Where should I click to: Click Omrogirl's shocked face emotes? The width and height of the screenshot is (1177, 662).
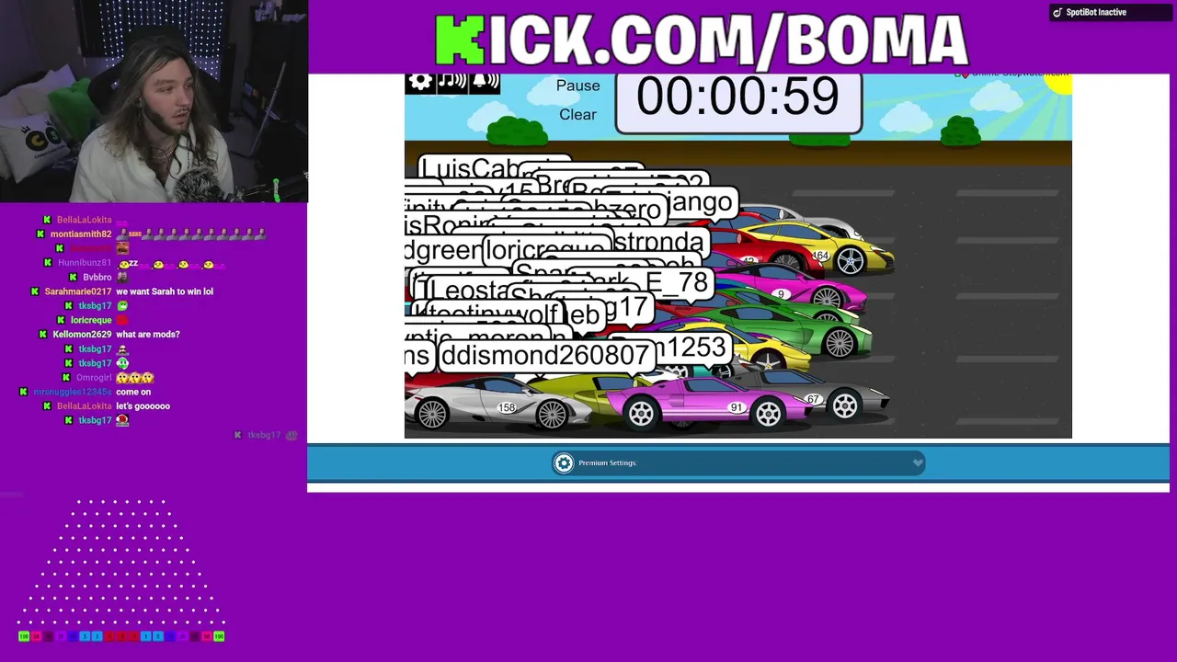[x=135, y=378]
